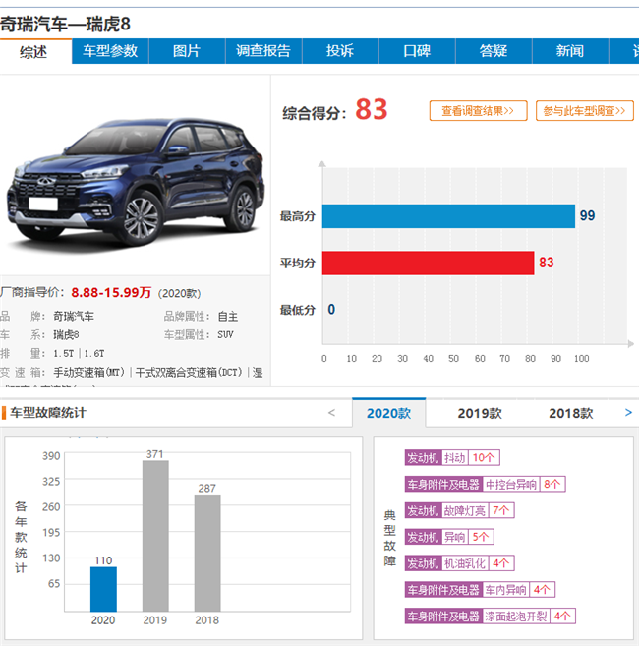Switch to the 车型参数 tab
The height and width of the screenshot is (646, 639).
point(110,51)
